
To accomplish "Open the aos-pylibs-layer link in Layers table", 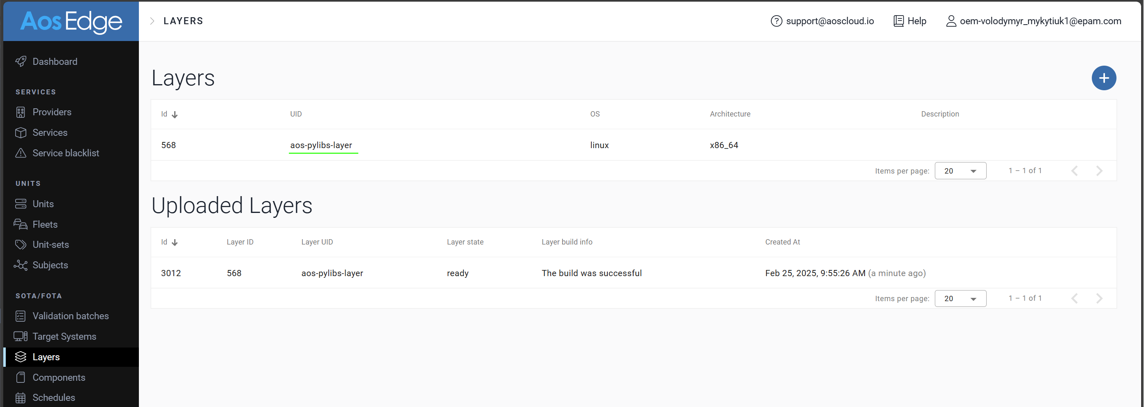I will click(321, 145).
